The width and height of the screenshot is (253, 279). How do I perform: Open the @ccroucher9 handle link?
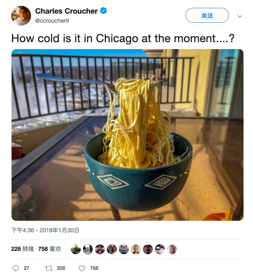click(52, 21)
